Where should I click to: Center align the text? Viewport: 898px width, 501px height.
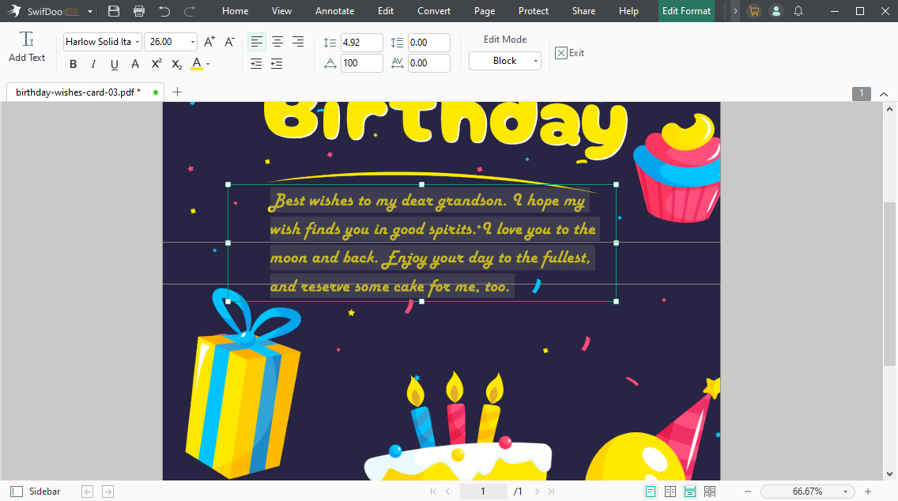[x=277, y=42]
